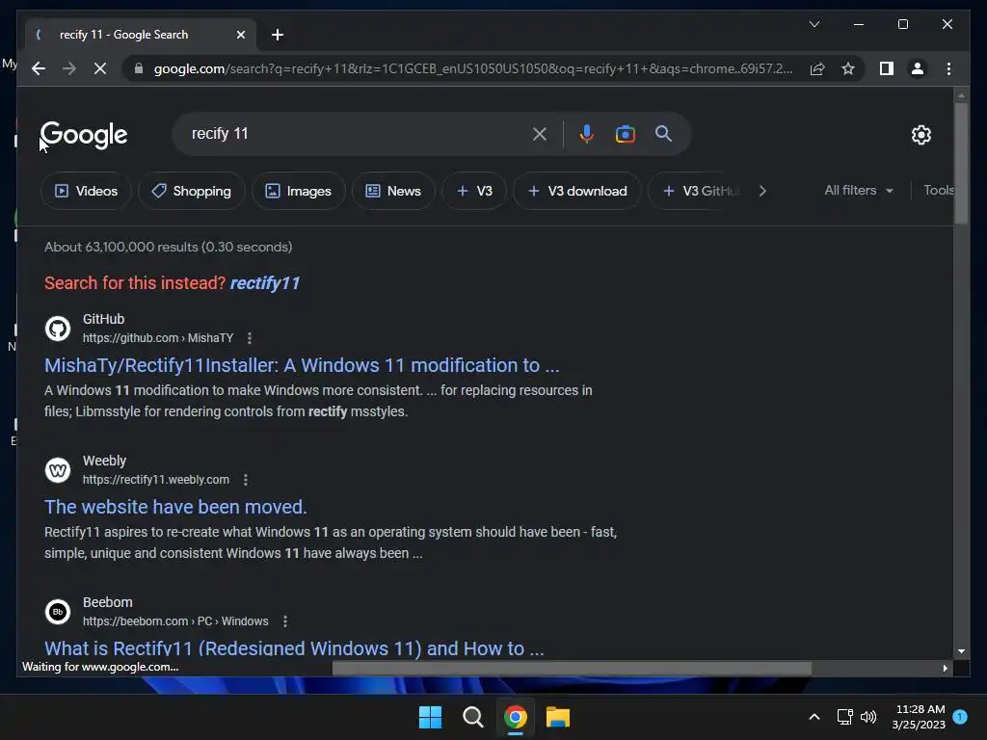
Task: Click the Beebom favicon in results
Action: click(57, 612)
